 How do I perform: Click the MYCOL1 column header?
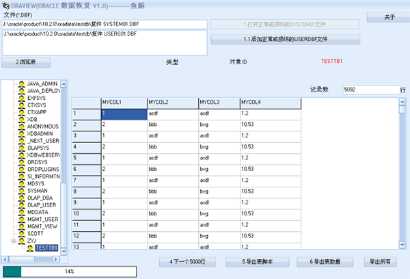pyautogui.click(x=124, y=103)
